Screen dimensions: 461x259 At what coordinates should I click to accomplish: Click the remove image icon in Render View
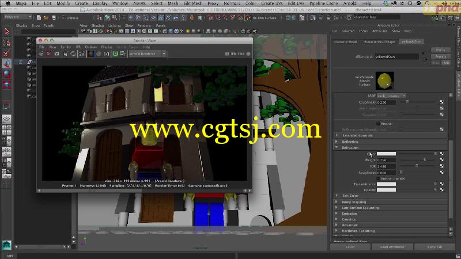coord(123,54)
